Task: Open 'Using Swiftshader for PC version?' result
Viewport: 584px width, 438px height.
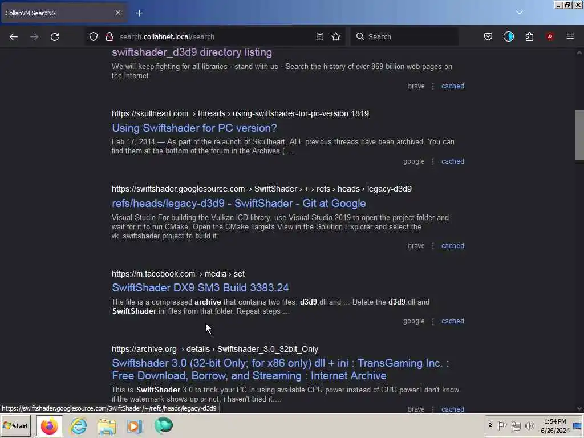Action: [194, 128]
